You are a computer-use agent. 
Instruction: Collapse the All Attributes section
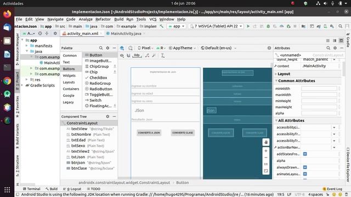click(276, 120)
